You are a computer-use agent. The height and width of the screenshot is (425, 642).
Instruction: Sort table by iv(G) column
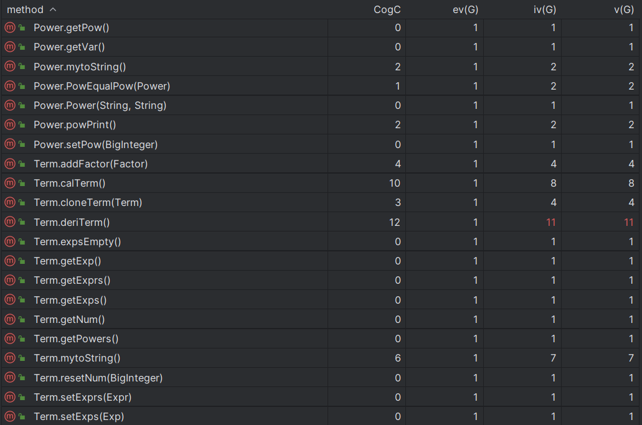(x=543, y=9)
